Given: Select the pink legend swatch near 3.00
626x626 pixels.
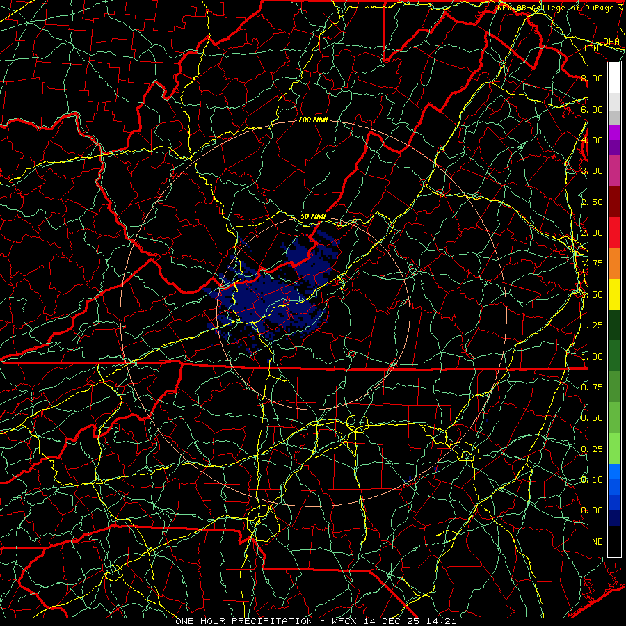Looking at the screenshot, I should pyautogui.click(x=614, y=171).
